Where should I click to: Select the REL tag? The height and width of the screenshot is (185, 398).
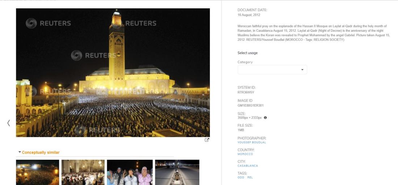point(250,177)
